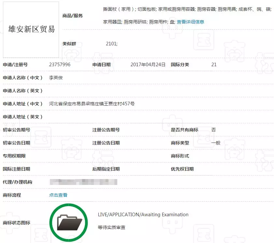Select the 雄安新区贸易 trademark image
Screen dimensions: 274x243
point(31,29)
